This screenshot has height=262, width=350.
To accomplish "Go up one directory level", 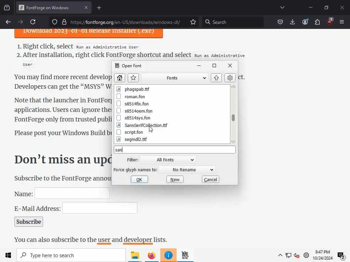I will [216, 78].
